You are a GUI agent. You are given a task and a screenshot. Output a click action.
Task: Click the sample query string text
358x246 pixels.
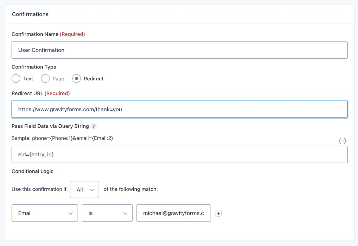(x=62, y=138)
